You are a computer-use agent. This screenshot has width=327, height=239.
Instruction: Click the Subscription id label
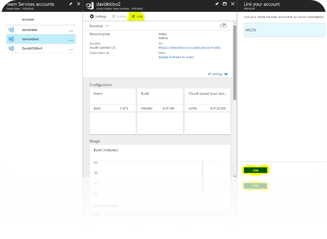click(x=99, y=53)
